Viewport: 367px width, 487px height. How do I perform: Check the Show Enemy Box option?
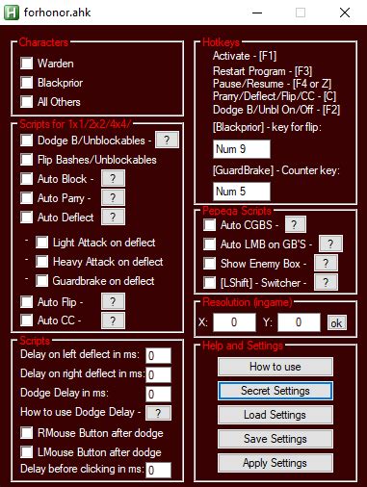coord(210,264)
